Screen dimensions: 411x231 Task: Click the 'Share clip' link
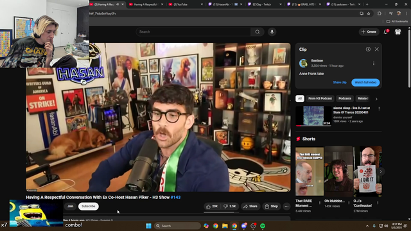340,83
